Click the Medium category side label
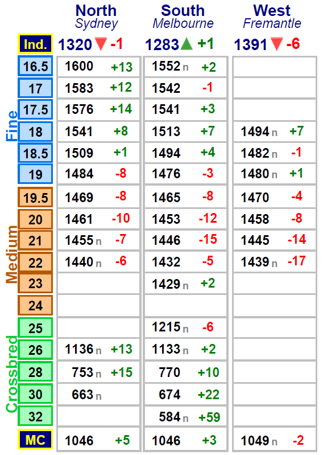The width and height of the screenshot is (323, 455). tap(11, 254)
